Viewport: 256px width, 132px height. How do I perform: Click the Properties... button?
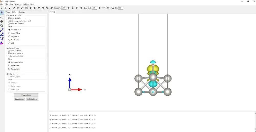point(26,95)
